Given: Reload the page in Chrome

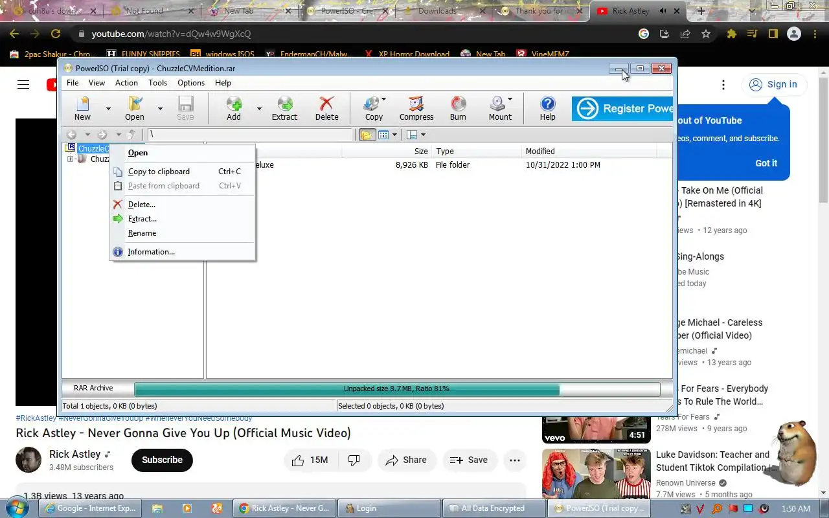Looking at the screenshot, I should [56, 34].
